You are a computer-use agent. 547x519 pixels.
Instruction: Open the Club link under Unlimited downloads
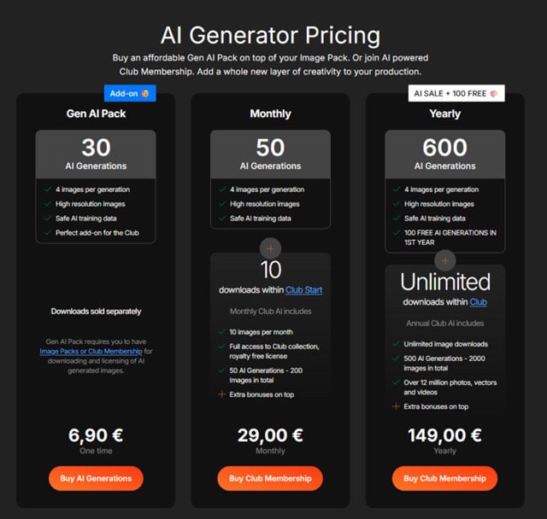pyautogui.click(x=479, y=302)
